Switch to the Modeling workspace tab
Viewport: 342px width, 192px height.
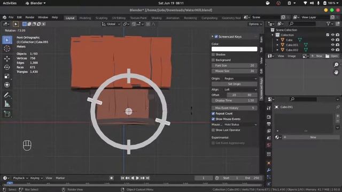(85, 18)
